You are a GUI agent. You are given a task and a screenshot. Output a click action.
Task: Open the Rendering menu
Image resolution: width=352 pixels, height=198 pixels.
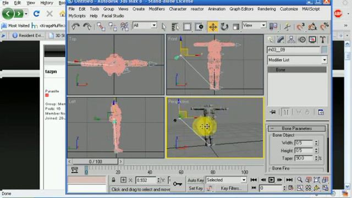tap(267, 9)
